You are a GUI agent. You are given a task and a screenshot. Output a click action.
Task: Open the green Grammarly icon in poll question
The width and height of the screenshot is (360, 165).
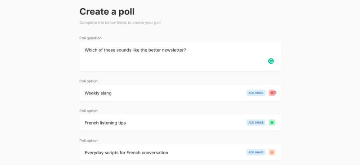pyautogui.click(x=271, y=61)
